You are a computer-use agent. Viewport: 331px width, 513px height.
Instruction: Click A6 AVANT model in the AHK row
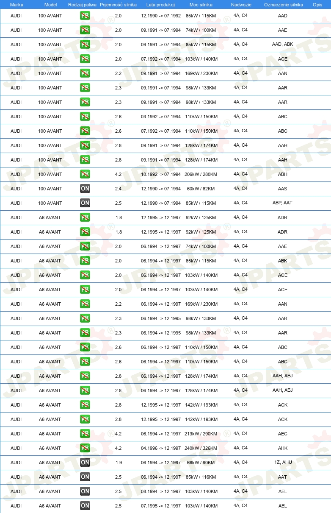(50, 448)
